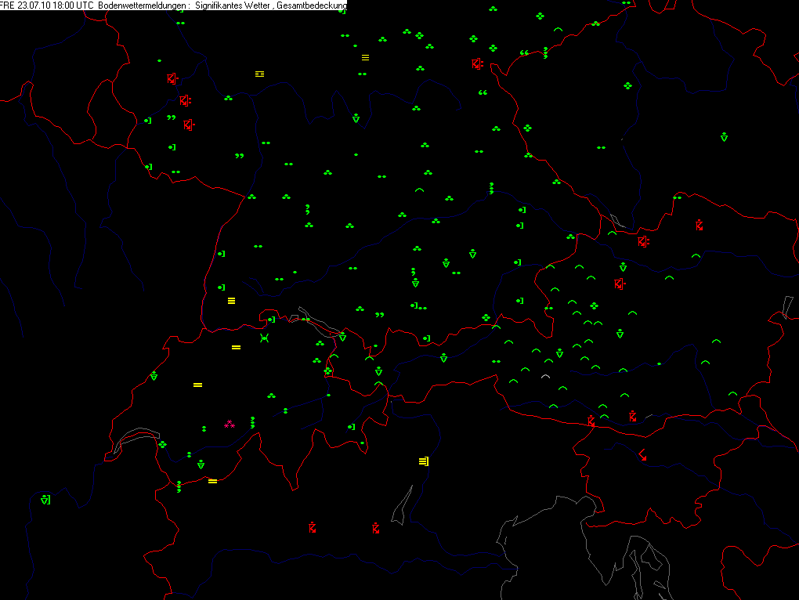Image resolution: width=799 pixels, height=600 pixels.
Task: Click the lone white arc cloud symbol
Action: (x=545, y=377)
